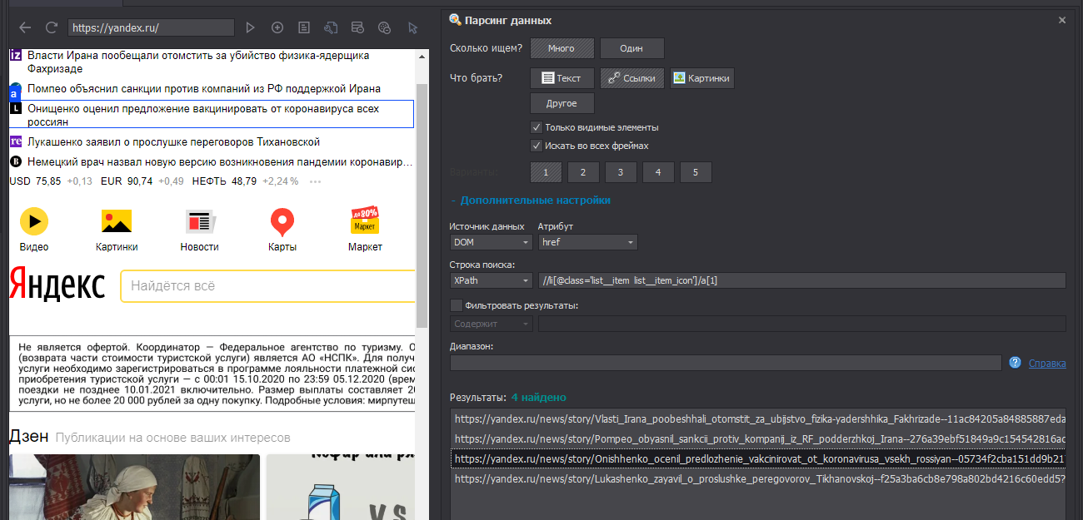This screenshot has width=1083, height=520.
Task: Select result row with Lukashenko URL
Action: (758, 478)
